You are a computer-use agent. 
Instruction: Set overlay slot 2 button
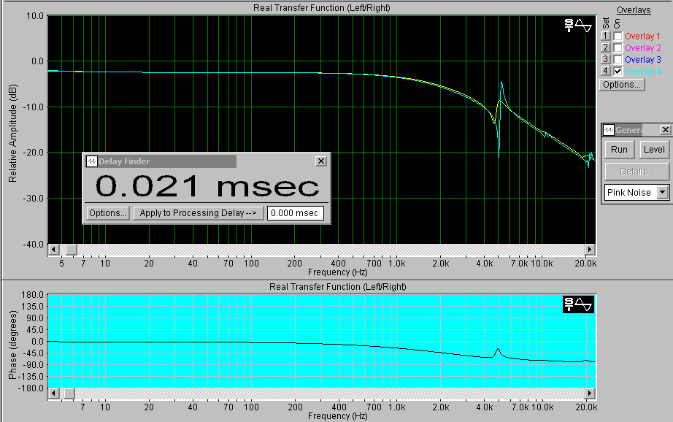(605, 47)
